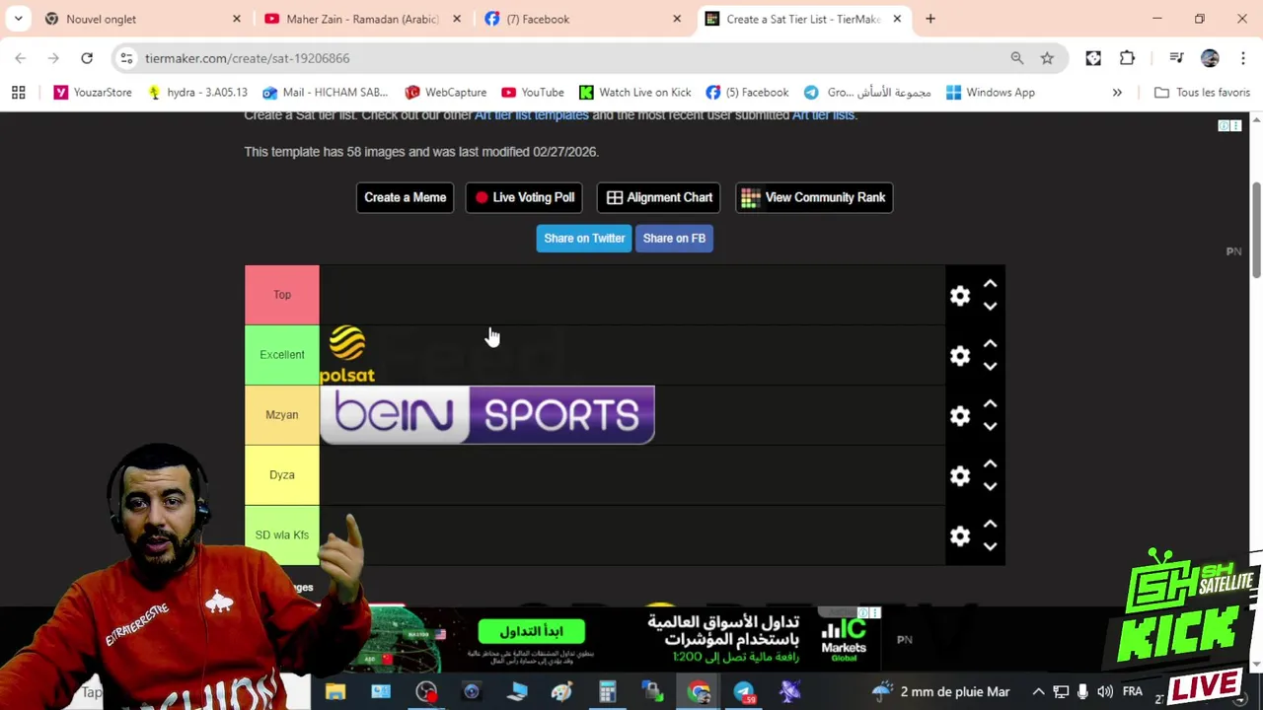Open Calculator from the taskbar

(x=607, y=691)
